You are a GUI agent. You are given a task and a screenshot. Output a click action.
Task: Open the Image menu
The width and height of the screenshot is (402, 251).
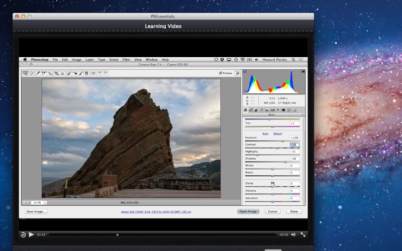click(76, 59)
